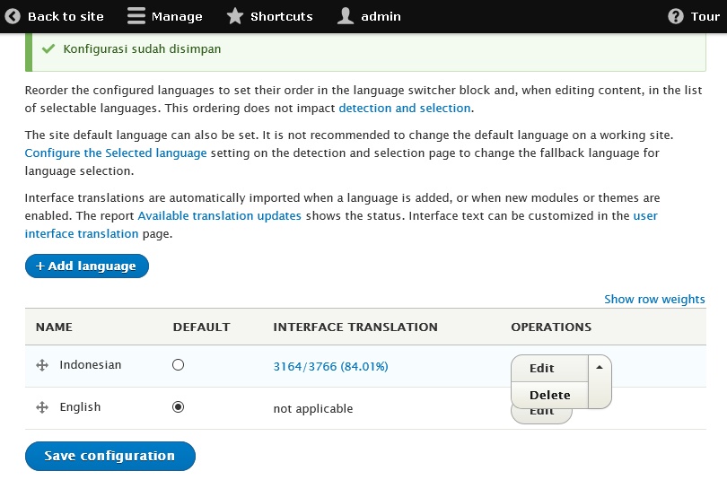The width and height of the screenshot is (727, 480).
Task: Click Edit button for English row
Action: [541, 415]
